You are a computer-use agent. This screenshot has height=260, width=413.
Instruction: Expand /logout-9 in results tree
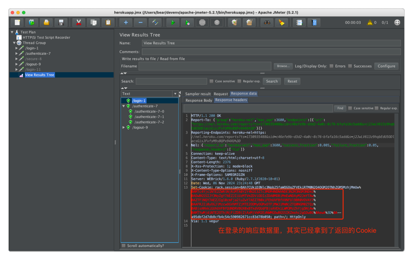(x=123, y=127)
